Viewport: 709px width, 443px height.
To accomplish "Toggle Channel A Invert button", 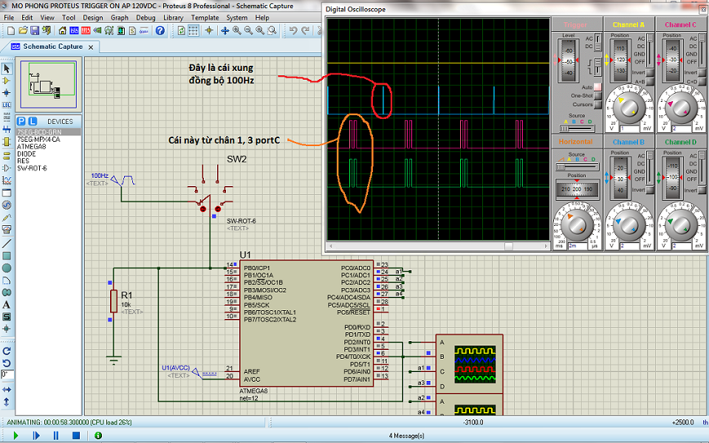I will point(651,72).
